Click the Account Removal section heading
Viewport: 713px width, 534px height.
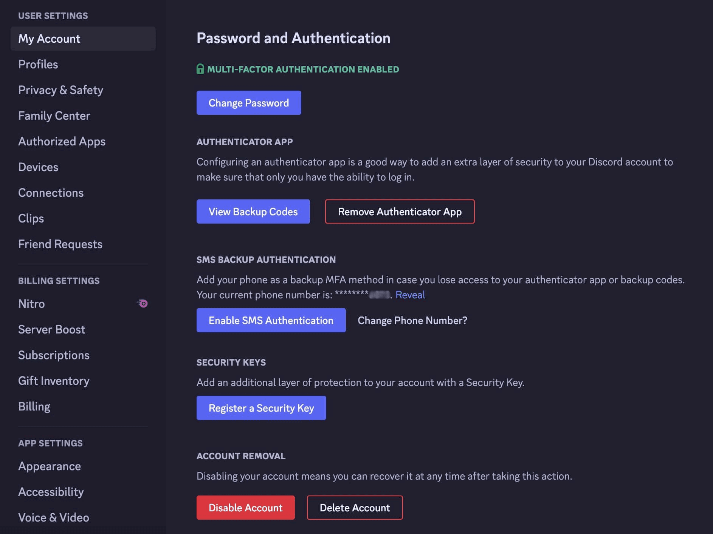tap(241, 456)
